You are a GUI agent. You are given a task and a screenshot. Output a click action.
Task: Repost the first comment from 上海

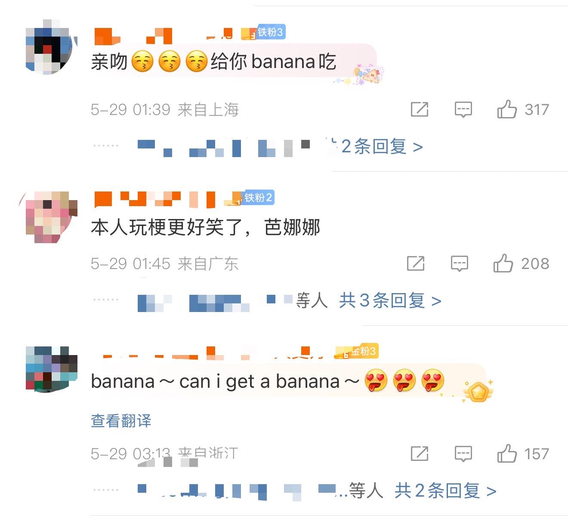420,109
